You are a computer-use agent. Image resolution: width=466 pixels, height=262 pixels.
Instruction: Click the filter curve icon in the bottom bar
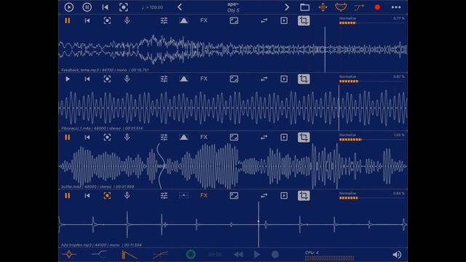[x=99, y=254]
